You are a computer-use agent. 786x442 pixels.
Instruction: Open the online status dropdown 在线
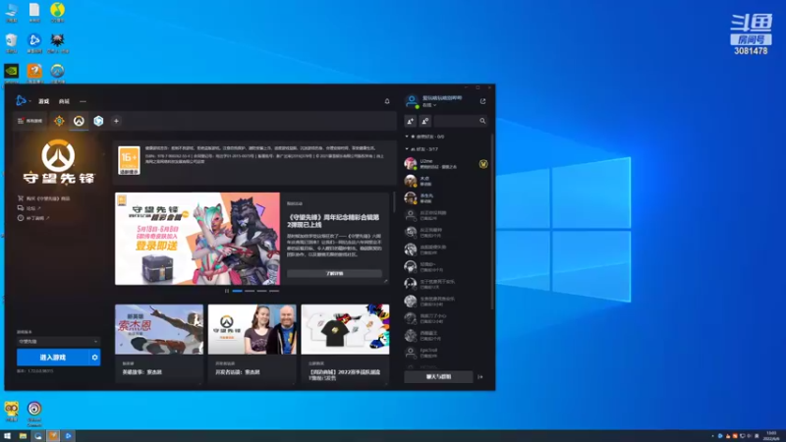point(429,105)
